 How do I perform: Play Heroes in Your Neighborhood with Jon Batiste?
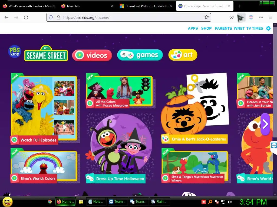[x=255, y=91]
